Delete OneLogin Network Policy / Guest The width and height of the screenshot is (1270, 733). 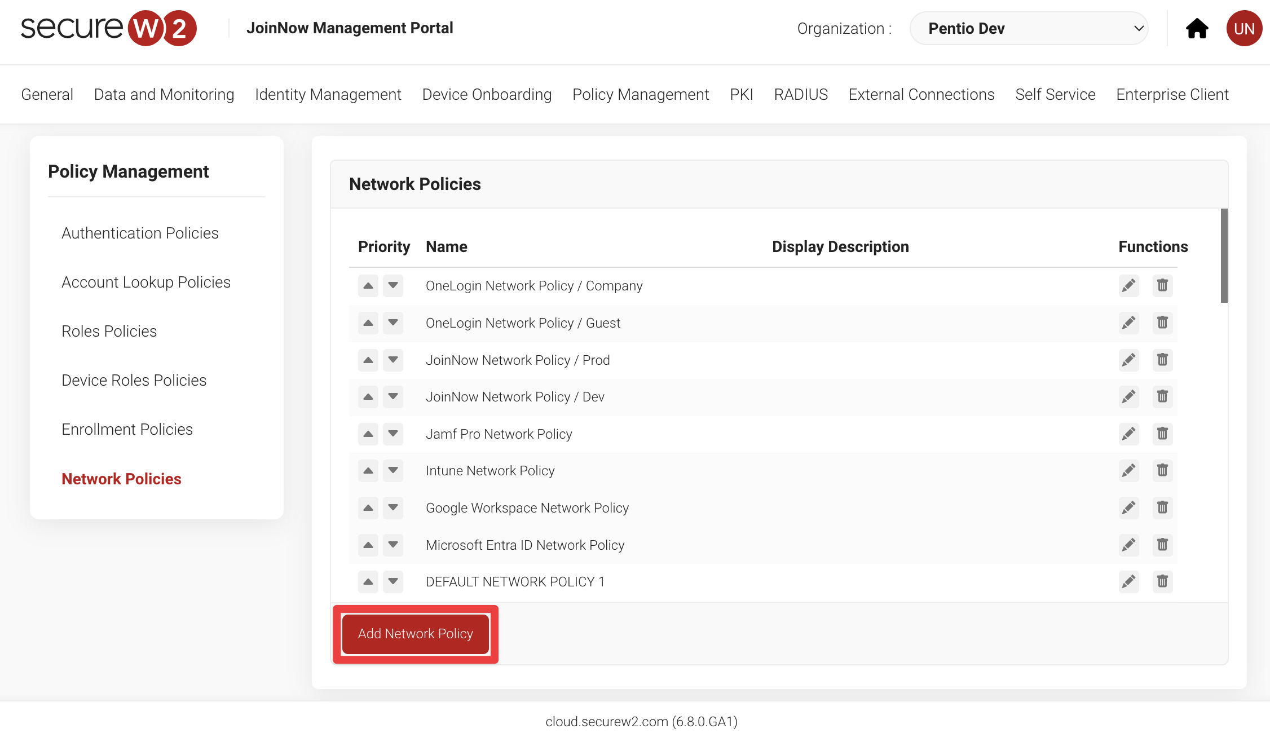pos(1162,323)
